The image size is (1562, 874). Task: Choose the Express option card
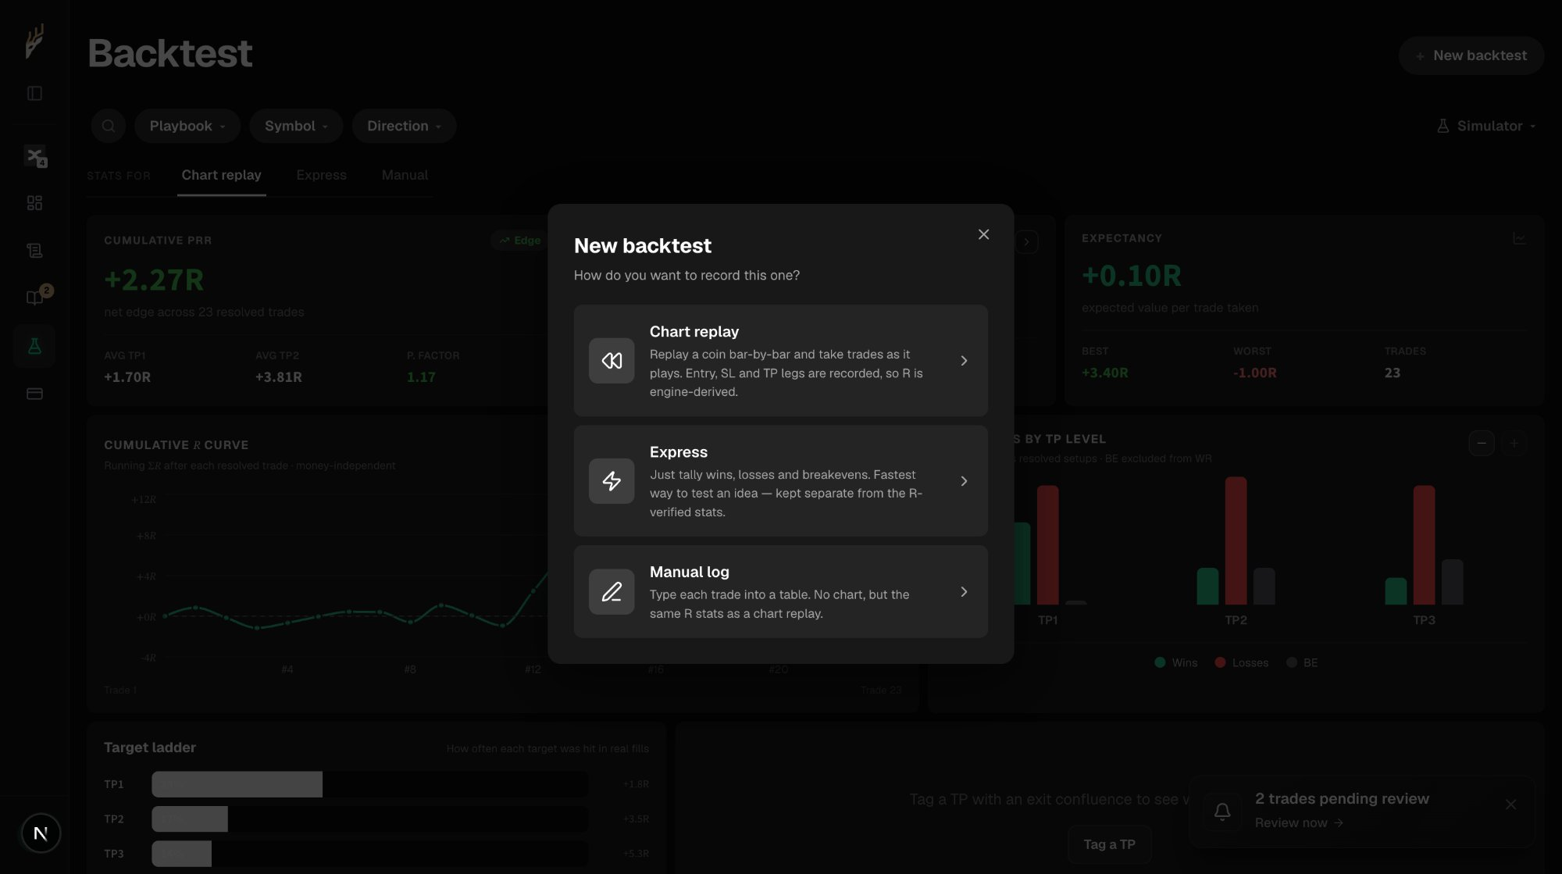[x=780, y=480]
